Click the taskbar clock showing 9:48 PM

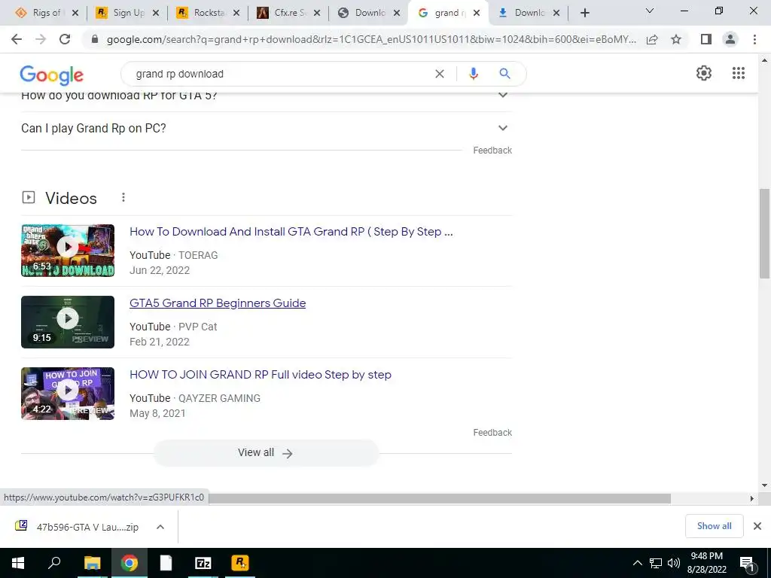click(x=706, y=563)
